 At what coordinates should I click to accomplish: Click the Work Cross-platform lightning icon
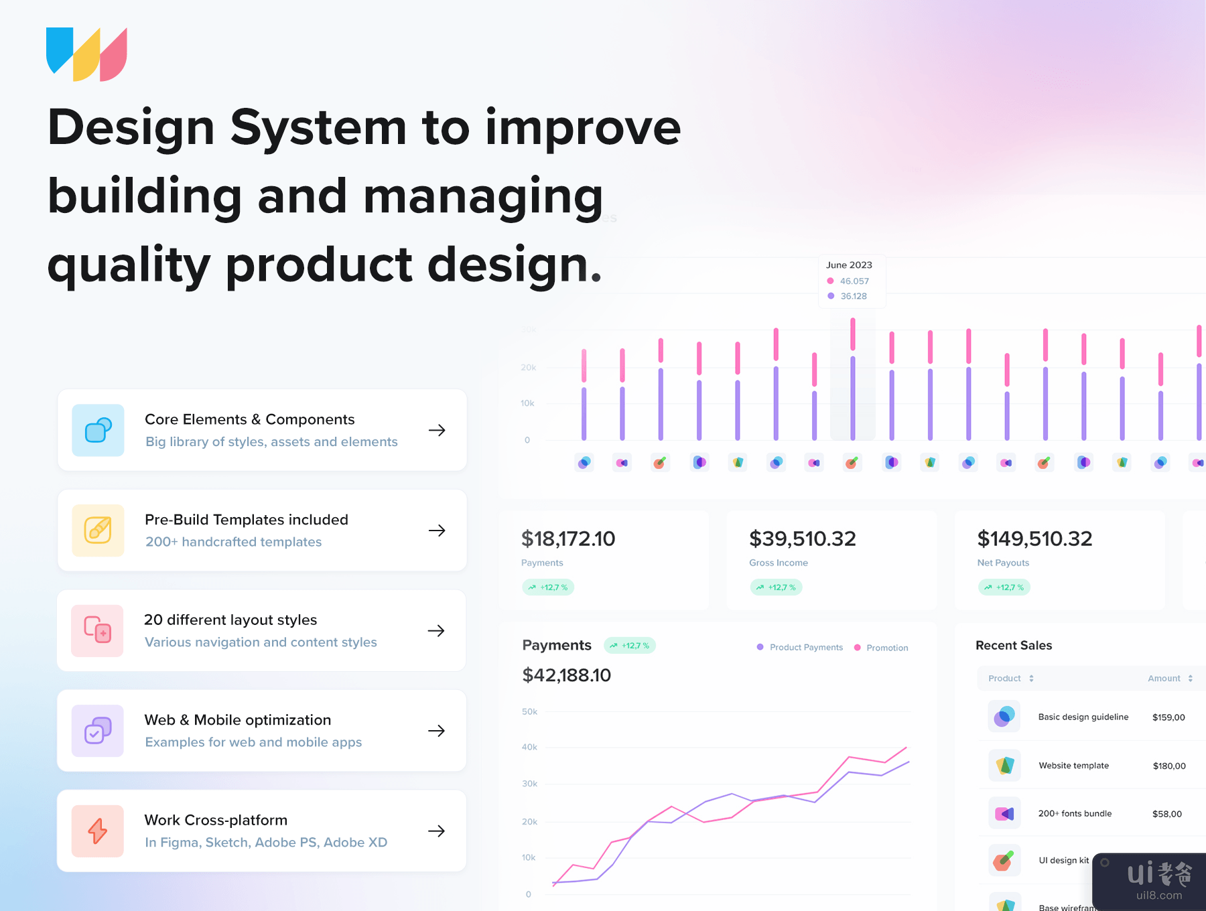98,831
